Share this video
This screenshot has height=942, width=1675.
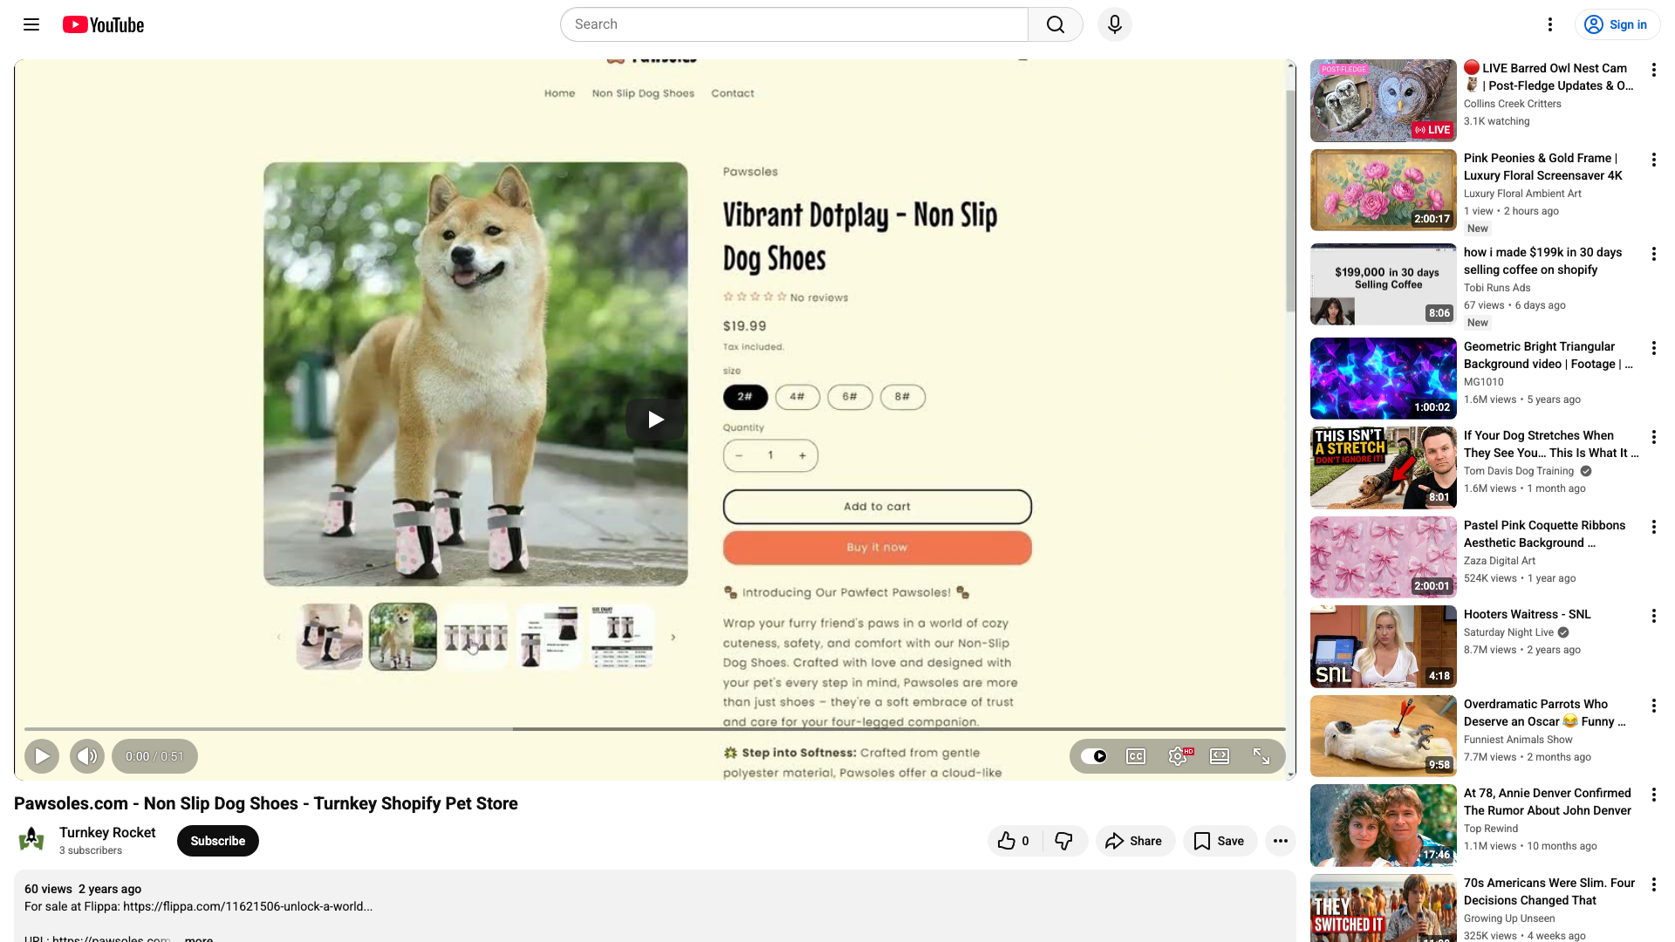[x=1133, y=841]
